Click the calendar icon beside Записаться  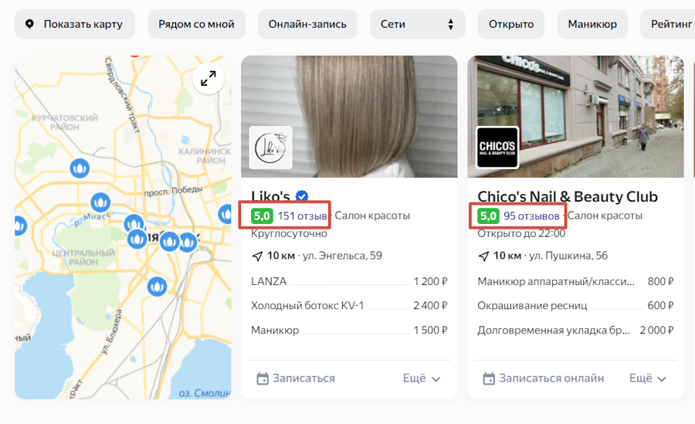click(x=263, y=378)
